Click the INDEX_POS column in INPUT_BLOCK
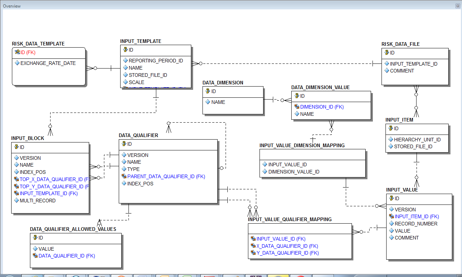The height and width of the screenshot is (277, 462). click(33, 172)
